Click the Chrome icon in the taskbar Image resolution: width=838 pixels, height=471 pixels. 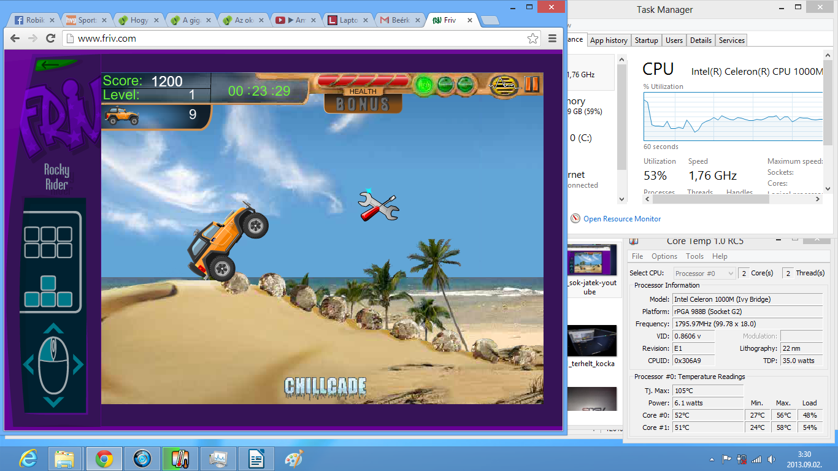tap(104, 459)
